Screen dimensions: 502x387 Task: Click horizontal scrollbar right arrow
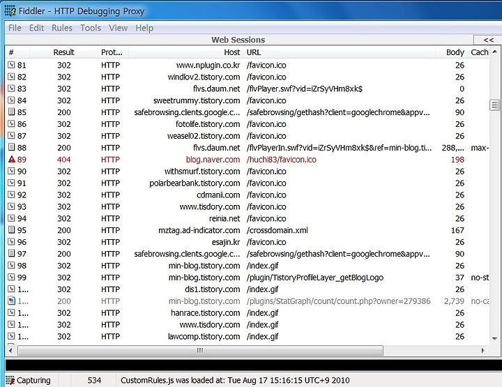click(x=482, y=351)
